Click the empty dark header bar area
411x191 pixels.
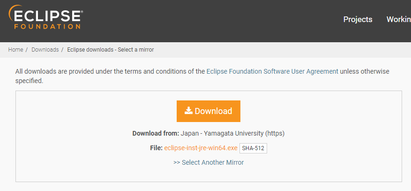(x=211, y=21)
